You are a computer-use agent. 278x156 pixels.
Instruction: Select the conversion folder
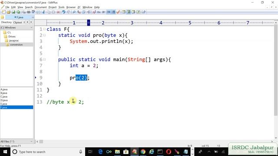(14, 45)
